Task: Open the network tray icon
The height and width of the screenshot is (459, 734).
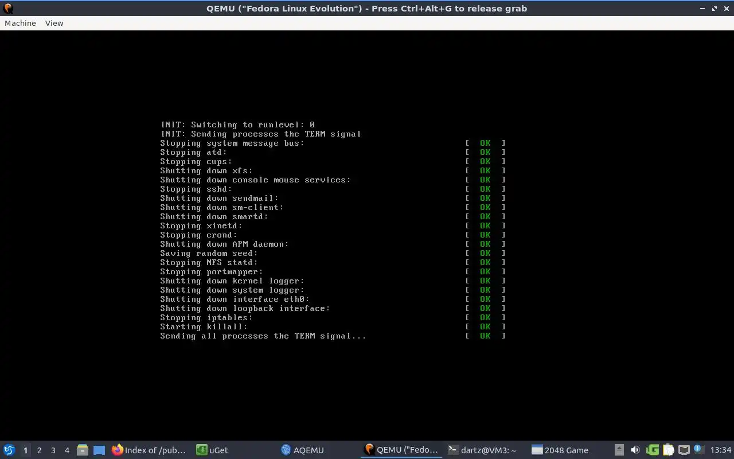Action: [684, 450]
